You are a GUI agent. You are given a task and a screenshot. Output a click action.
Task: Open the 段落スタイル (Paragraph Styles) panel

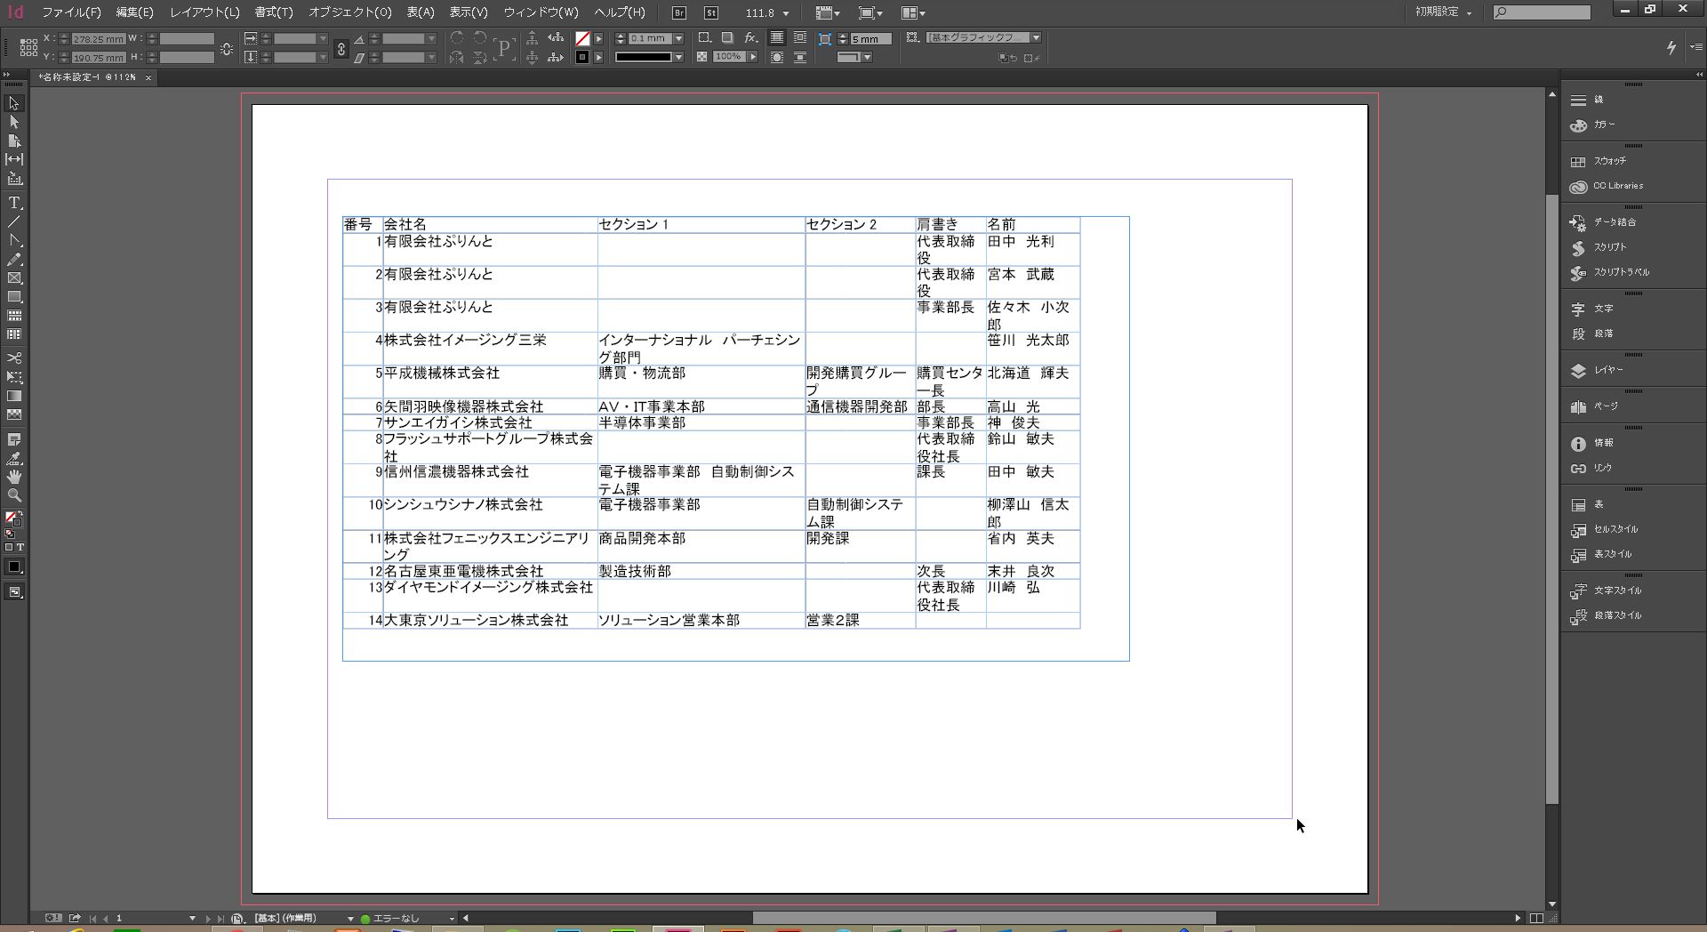(x=1605, y=615)
